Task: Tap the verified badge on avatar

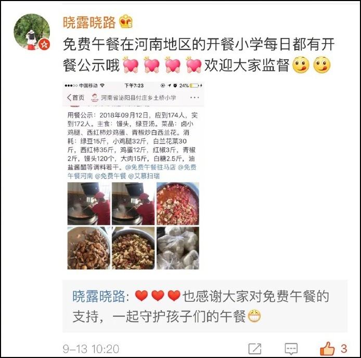Action: coord(44,44)
